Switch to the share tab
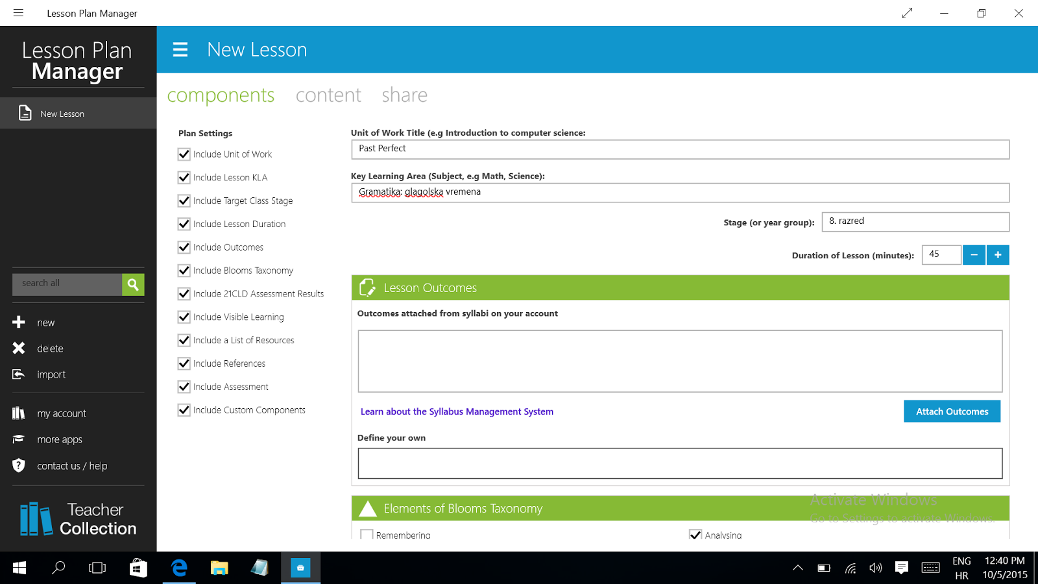This screenshot has width=1038, height=584. (404, 95)
